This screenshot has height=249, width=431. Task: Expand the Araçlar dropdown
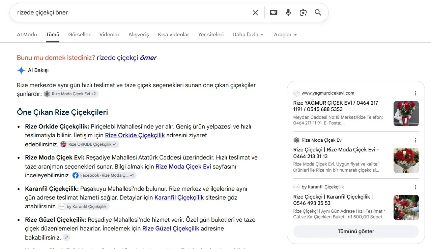(x=285, y=34)
